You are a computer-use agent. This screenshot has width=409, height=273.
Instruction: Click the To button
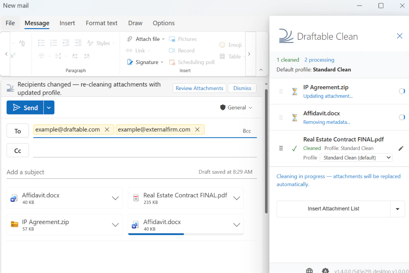pyautogui.click(x=18, y=131)
